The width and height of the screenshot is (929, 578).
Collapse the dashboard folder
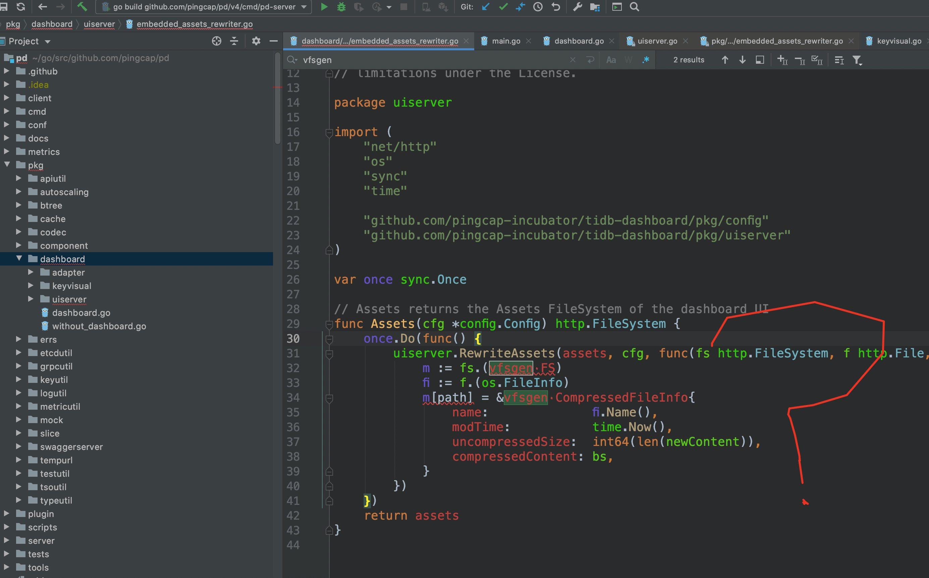[19, 258]
